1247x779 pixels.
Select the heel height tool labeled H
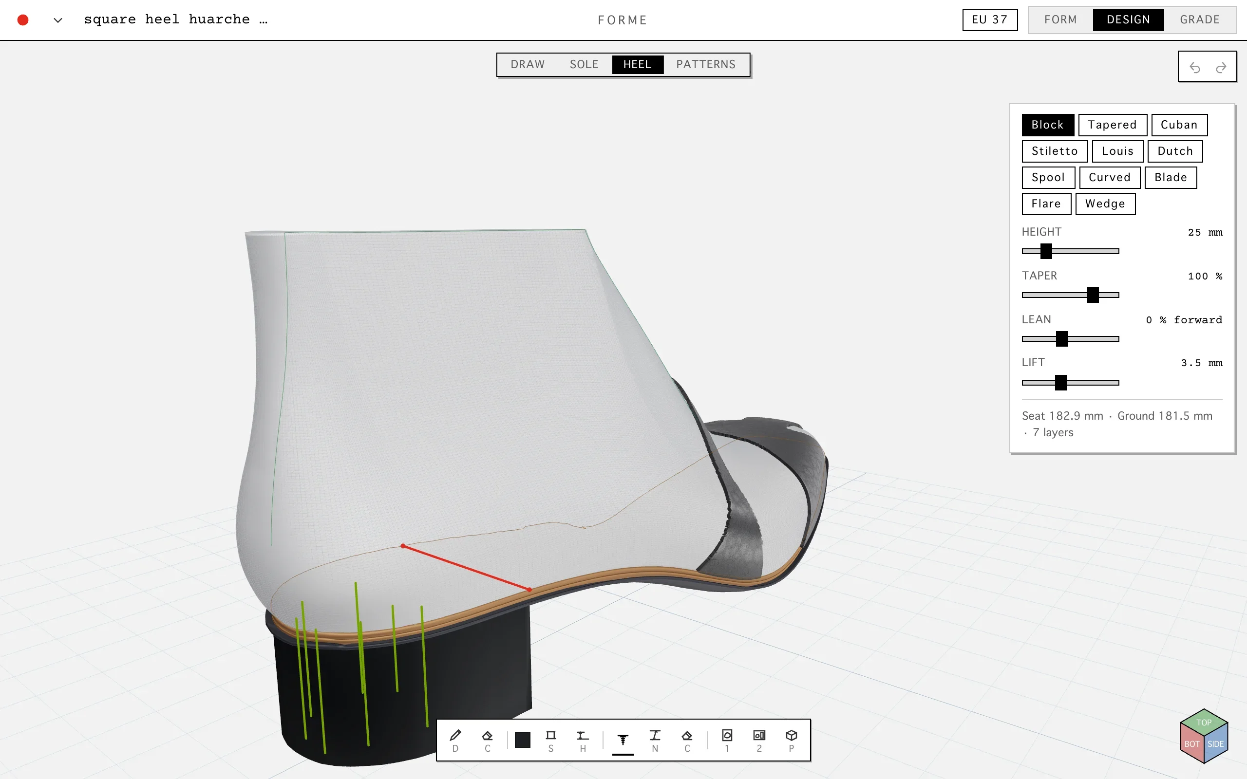[582, 741]
